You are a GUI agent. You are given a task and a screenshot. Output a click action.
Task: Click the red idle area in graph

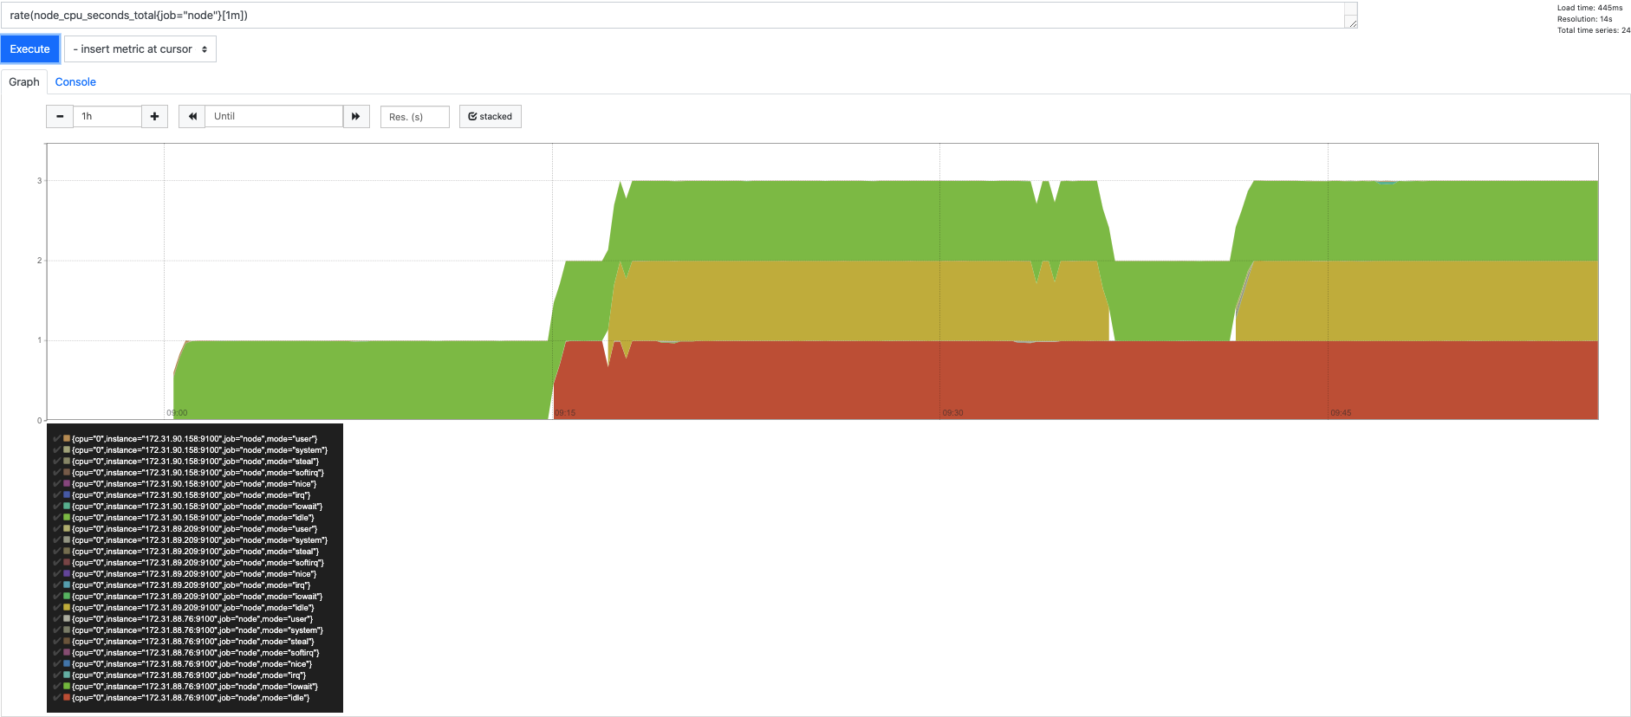click(x=1075, y=381)
